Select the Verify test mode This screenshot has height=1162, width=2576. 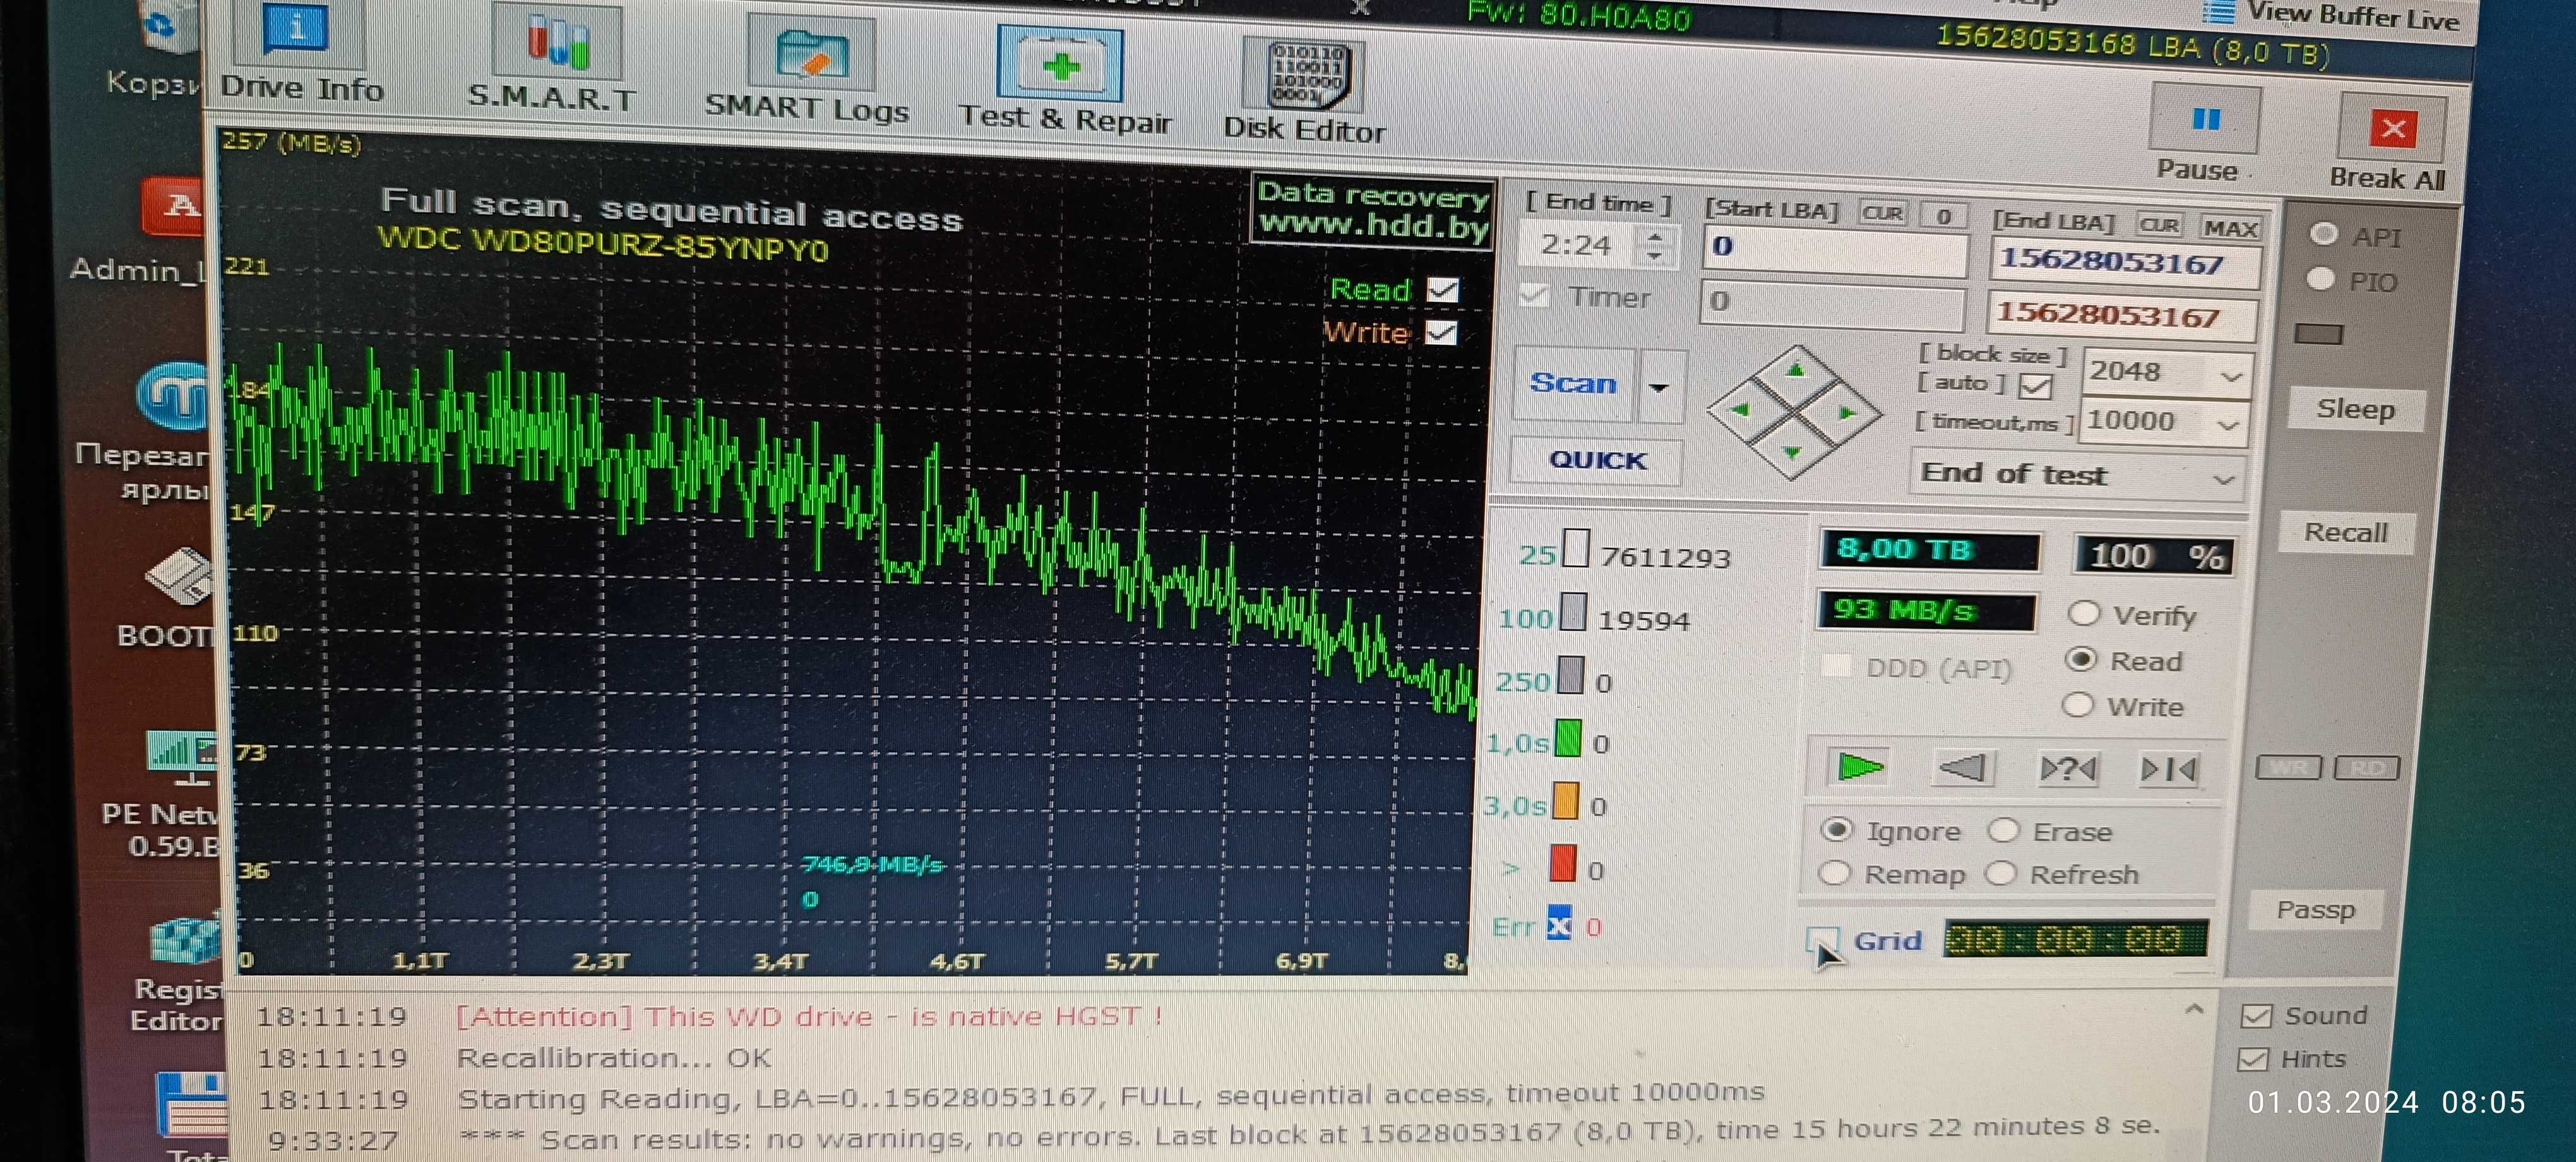2084,613
